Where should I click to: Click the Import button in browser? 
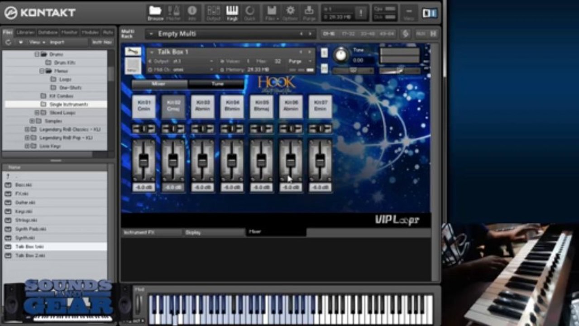click(x=57, y=42)
